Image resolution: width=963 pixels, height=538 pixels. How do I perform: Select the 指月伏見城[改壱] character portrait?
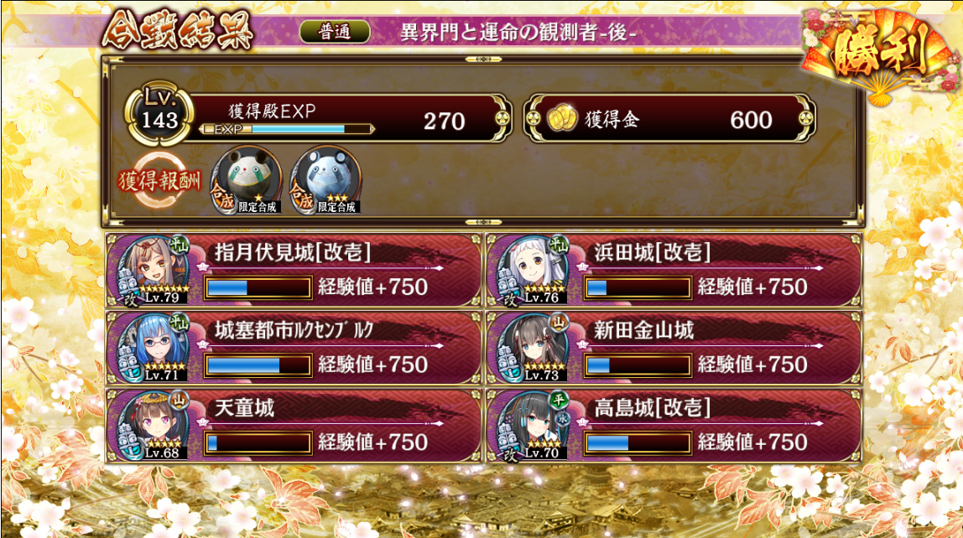tap(152, 270)
